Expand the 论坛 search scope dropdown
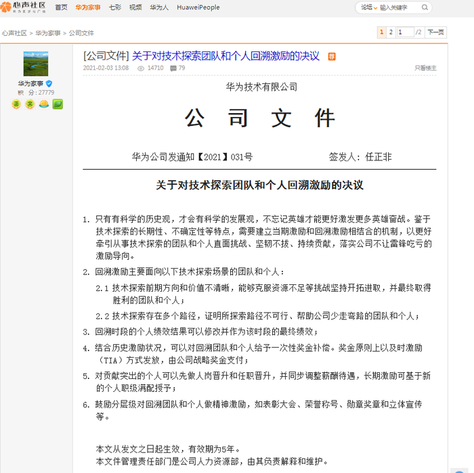474x473 pixels. [x=369, y=7]
